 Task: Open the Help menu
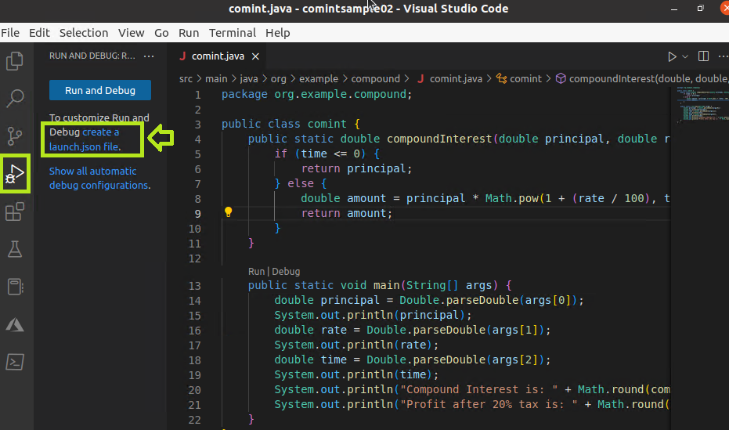(x=277, y=33)
